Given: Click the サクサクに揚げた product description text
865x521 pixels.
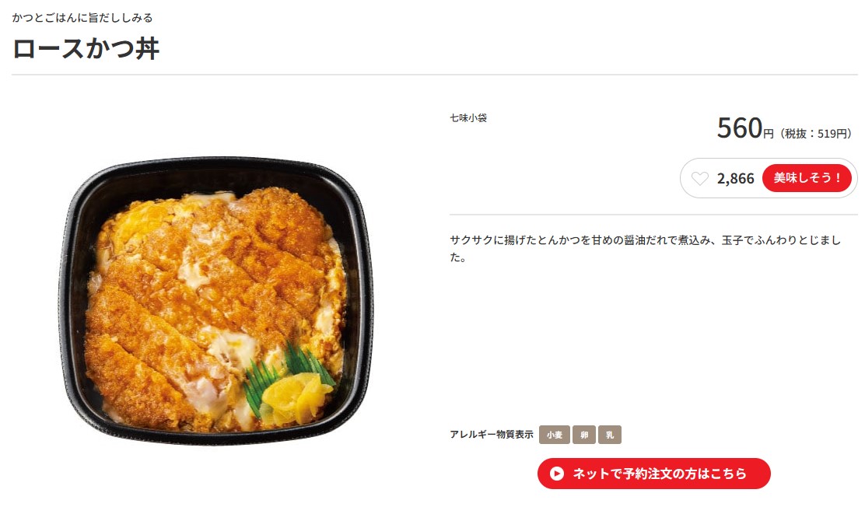Looking at the screenshot, I should 646,249.
